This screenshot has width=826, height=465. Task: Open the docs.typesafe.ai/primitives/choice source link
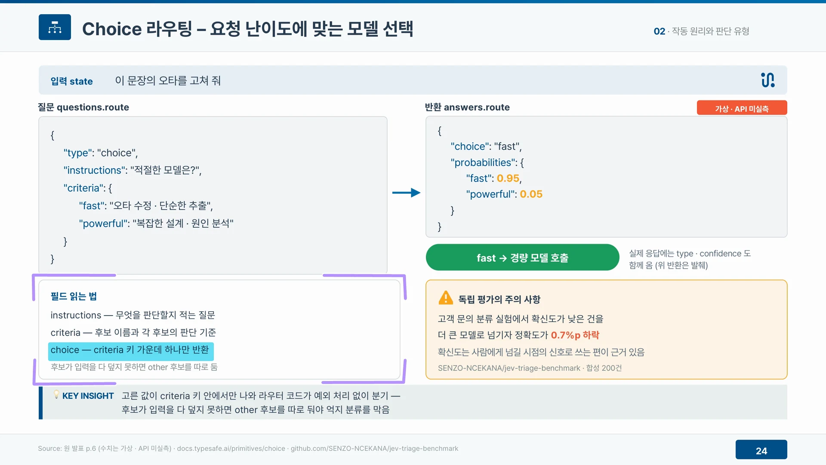231,449
